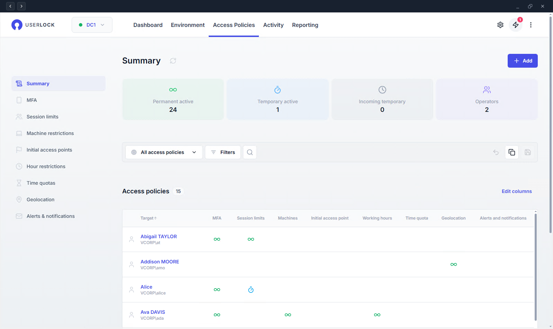Click the undo arrow icon in toolbar

(x=496, y=152)
